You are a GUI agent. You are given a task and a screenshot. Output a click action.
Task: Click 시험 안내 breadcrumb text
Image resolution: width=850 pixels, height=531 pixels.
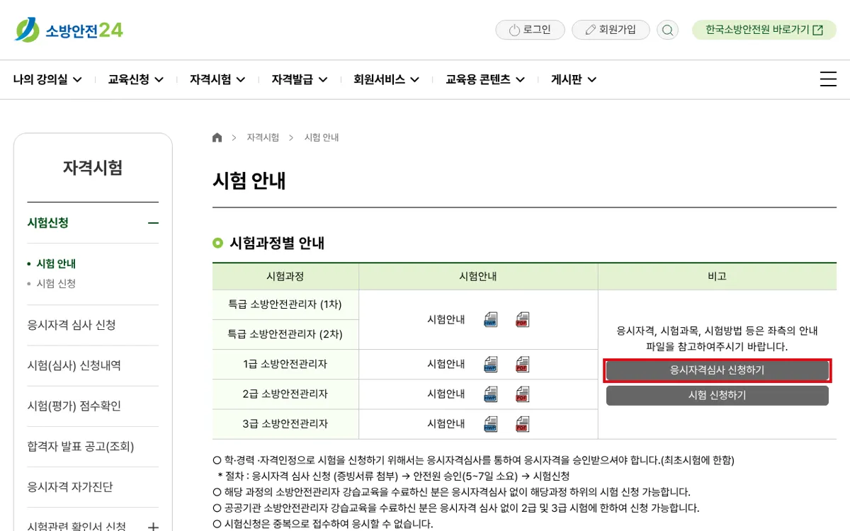pos(322,137)
